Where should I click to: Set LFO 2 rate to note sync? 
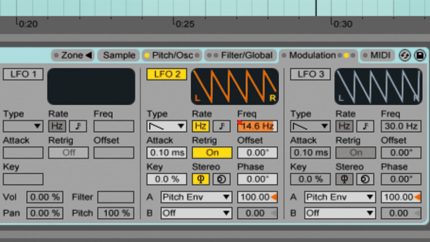click(221, 126)
